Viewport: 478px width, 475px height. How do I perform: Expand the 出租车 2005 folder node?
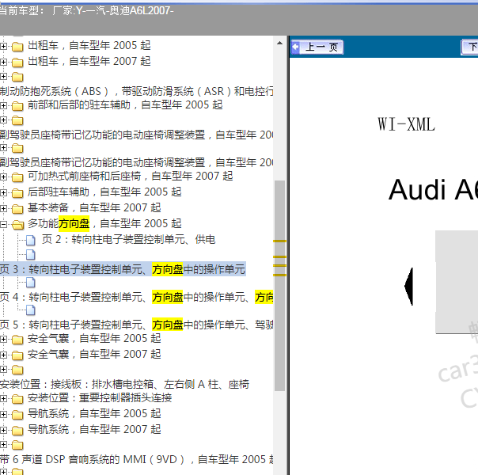click(3, 46)
